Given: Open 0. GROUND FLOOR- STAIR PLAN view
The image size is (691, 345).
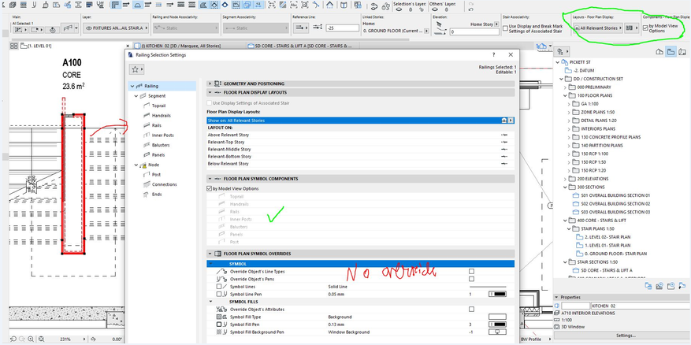Looking at the screenshot, I should pos(611,254).
